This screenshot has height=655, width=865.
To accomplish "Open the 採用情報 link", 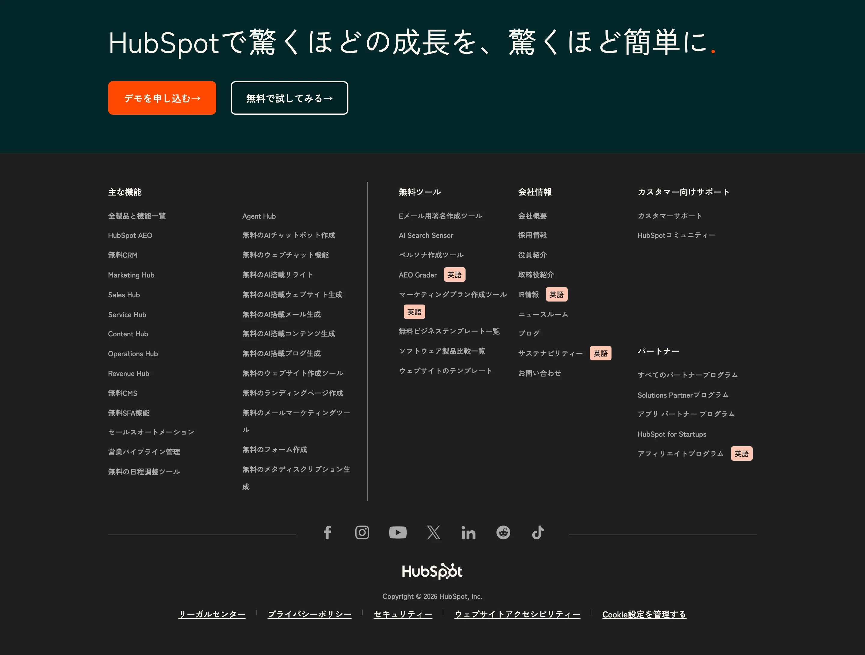I will coord(533,235).
